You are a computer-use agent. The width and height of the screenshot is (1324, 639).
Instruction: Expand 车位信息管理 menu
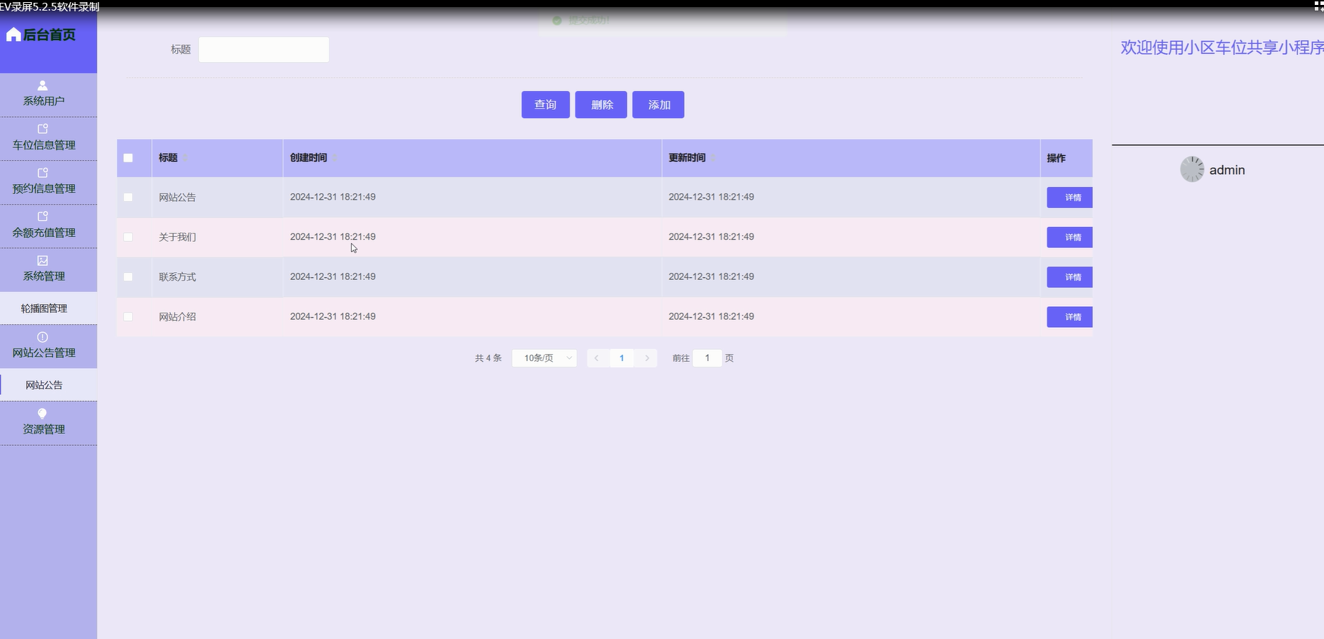point(48,138)
